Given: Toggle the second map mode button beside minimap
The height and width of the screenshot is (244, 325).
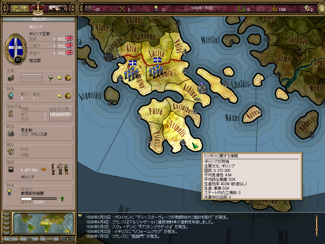Looking at the screenshot, I should tap(6, 219).
